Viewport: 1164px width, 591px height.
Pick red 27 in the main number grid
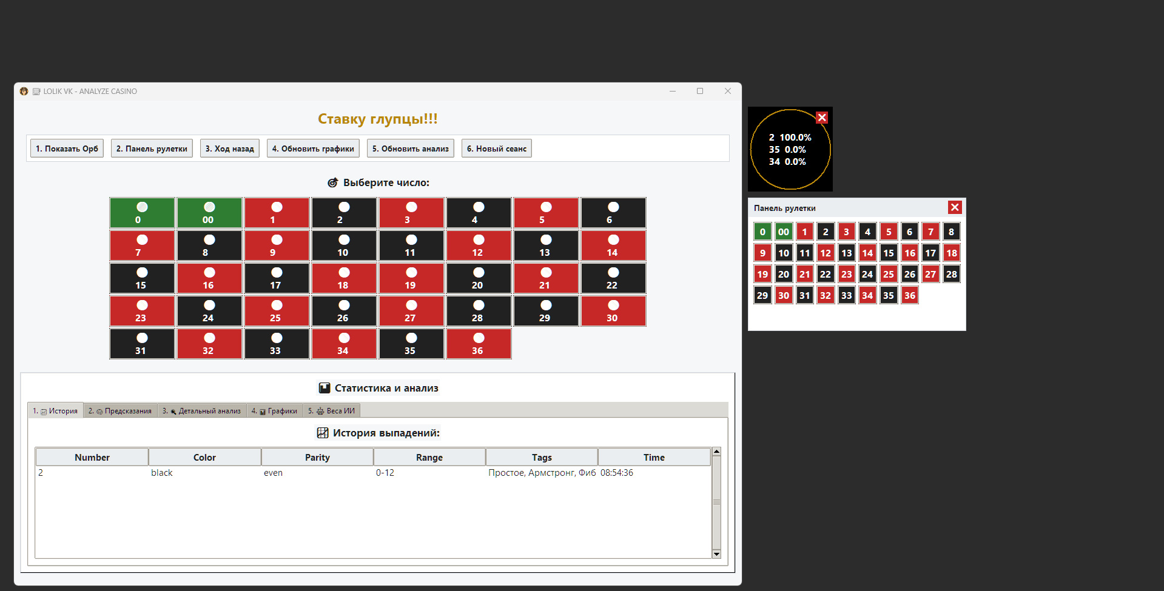point(411,311)
